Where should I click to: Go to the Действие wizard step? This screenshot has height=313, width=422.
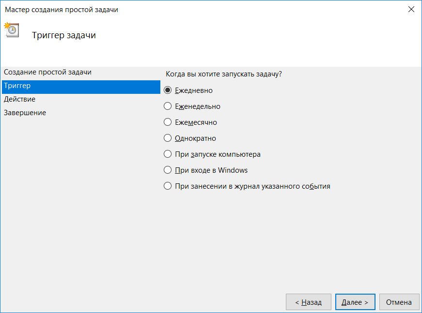(19, 99)
